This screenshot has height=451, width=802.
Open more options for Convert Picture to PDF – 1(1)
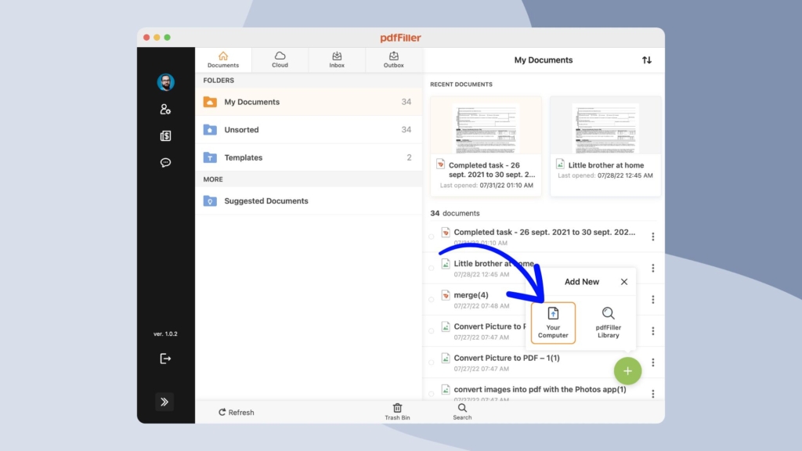coord(652,362)
